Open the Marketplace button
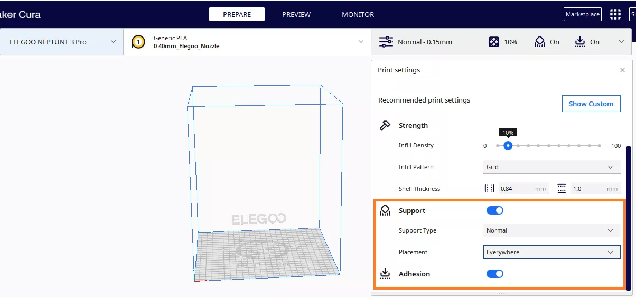Viewport: 636px width, 297px height. pyautogui.click(x=583, y=14)
